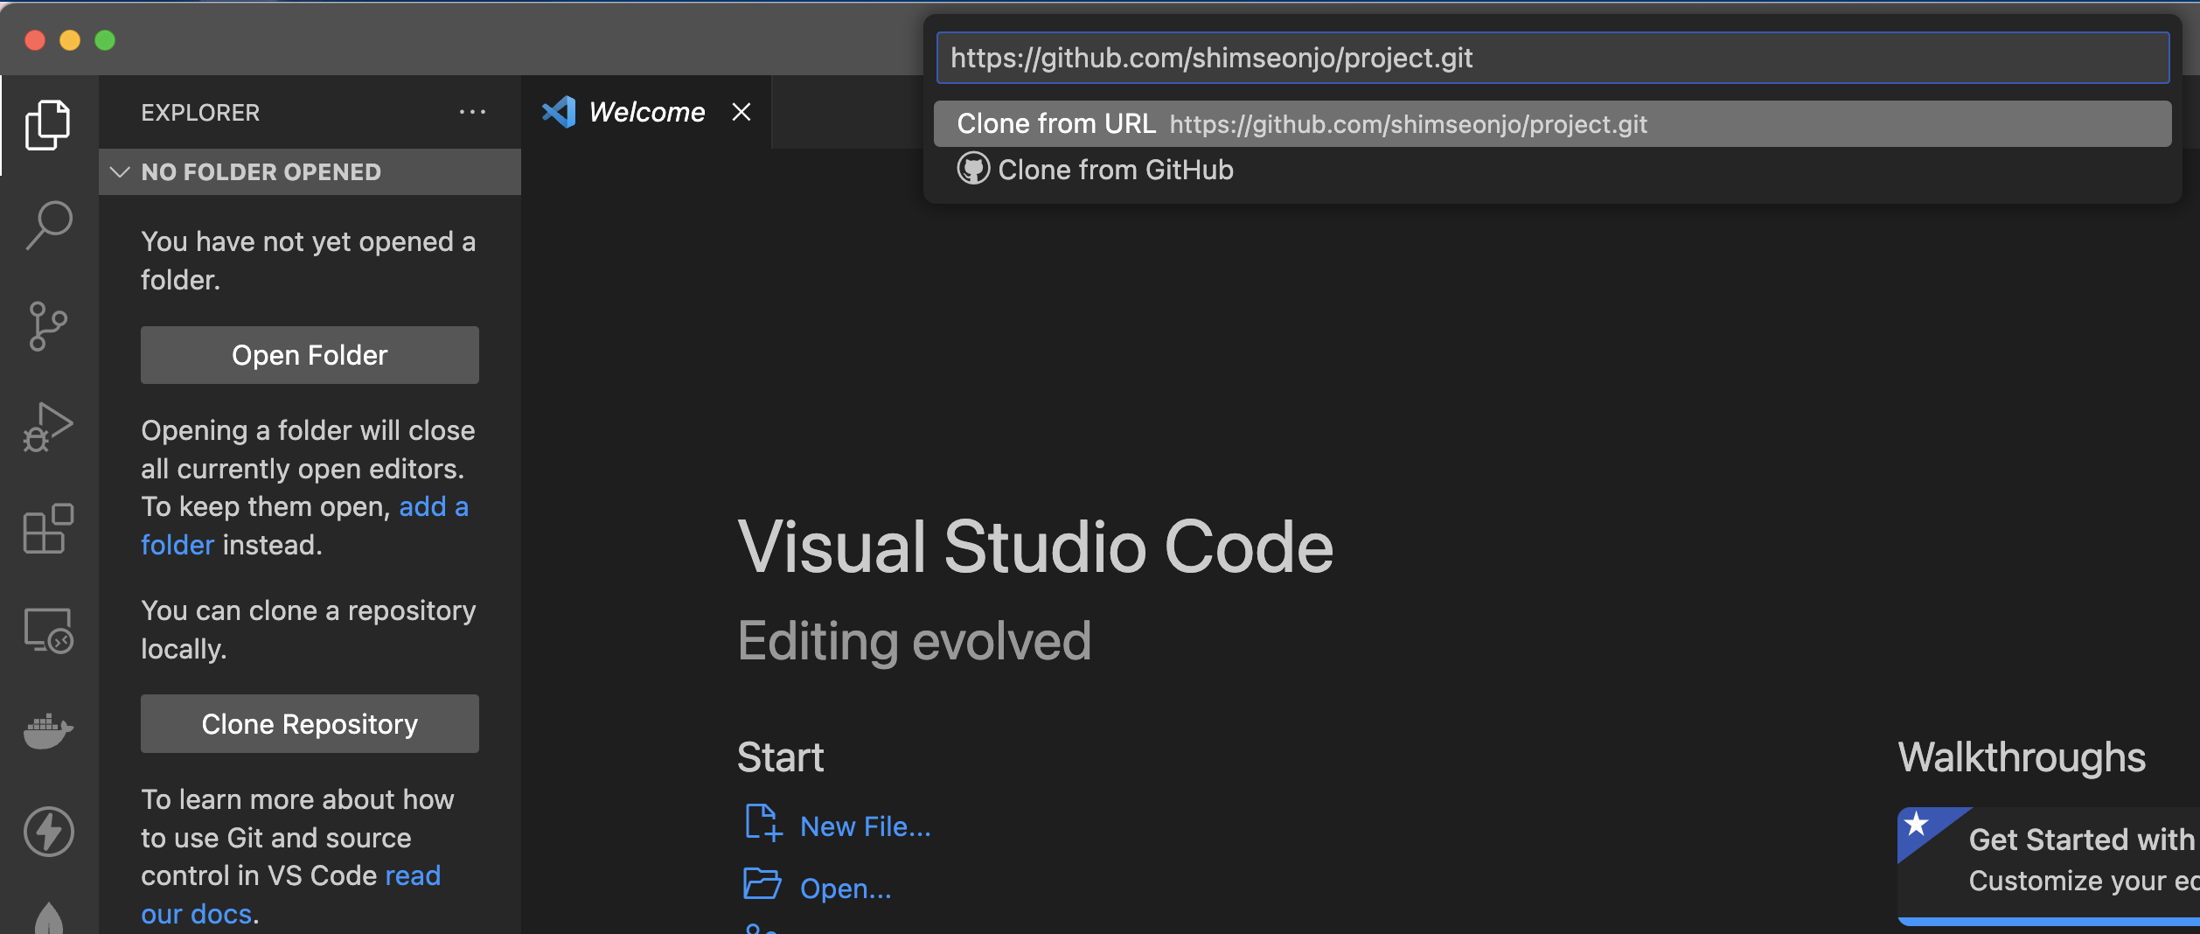Open the Docker view icon
Image resolution: width=2200 pixels, height=934 pixels.
click(x=48, y=730)
